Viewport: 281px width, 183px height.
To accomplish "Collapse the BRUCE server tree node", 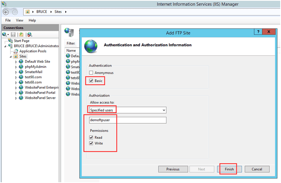I will [5, 46].
